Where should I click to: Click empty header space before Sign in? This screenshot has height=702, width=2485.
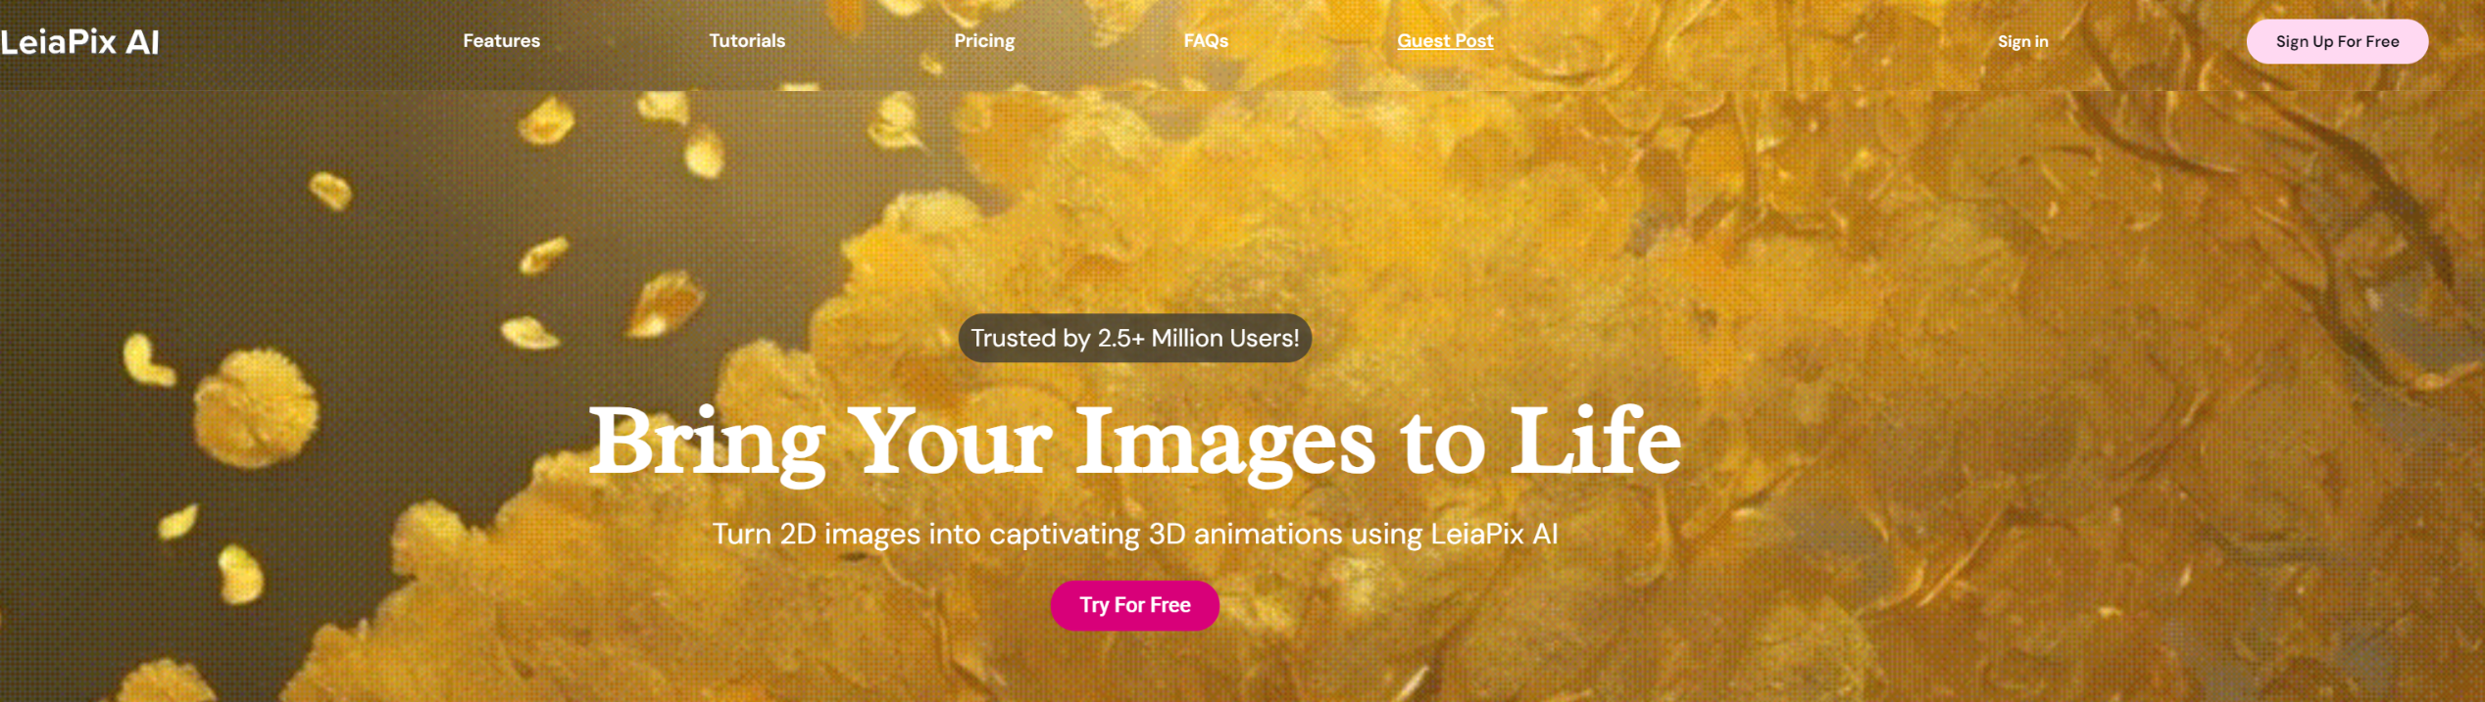1745,41
